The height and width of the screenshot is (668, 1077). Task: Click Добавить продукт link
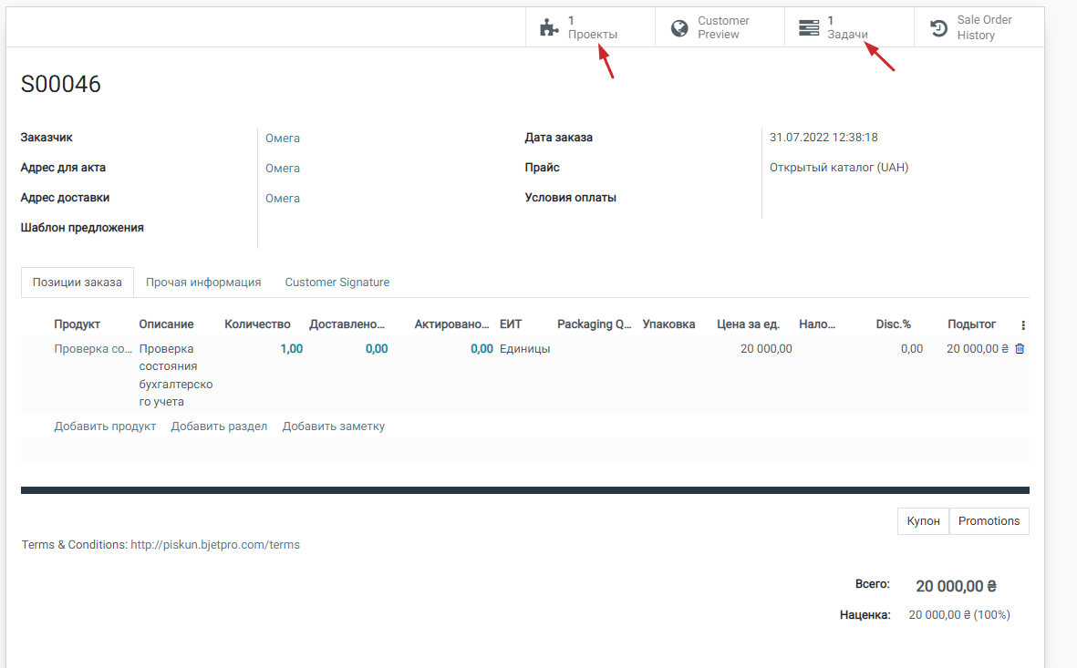coord(105,426)
